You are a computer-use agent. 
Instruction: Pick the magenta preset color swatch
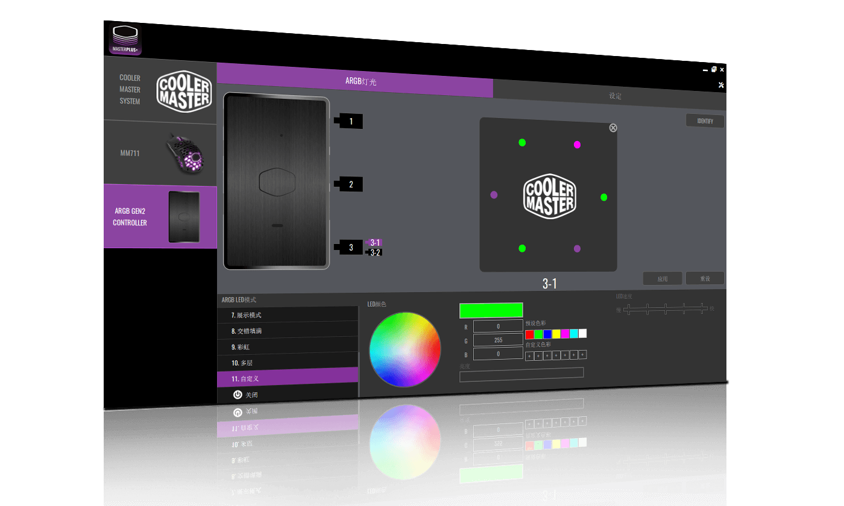coord(565,334)
